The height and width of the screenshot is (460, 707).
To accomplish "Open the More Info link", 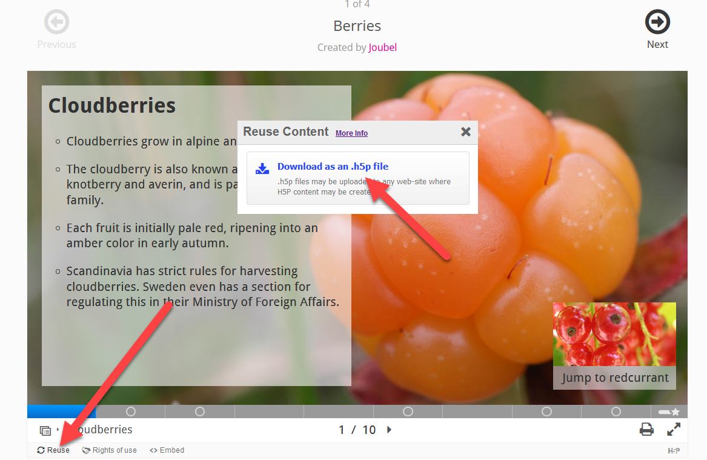I will click(x=352, y=133).
